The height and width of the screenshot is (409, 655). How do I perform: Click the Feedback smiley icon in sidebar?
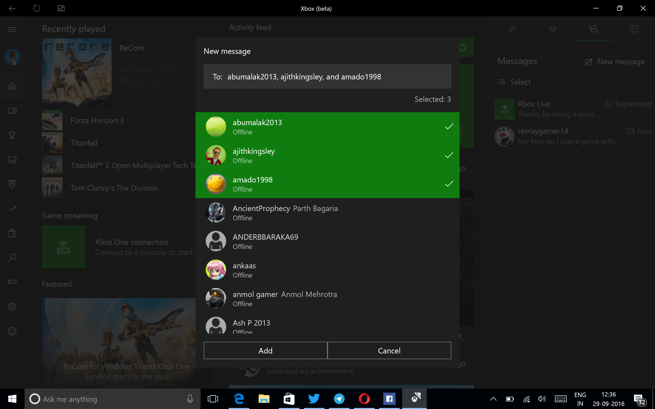coord(12,331)
